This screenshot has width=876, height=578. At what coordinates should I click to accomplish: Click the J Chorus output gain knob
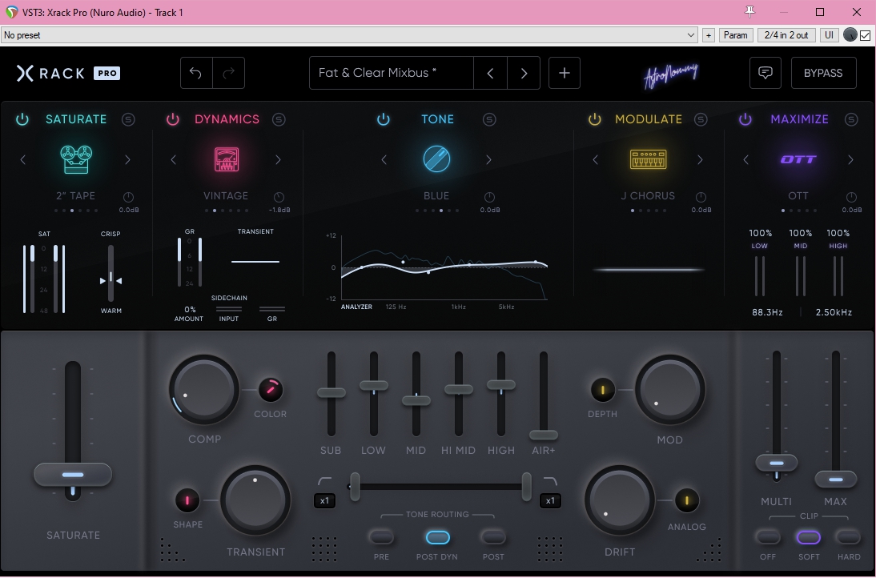point(701,197)
